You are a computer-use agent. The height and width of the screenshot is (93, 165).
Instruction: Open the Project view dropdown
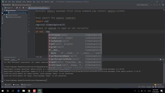[9, 8]
